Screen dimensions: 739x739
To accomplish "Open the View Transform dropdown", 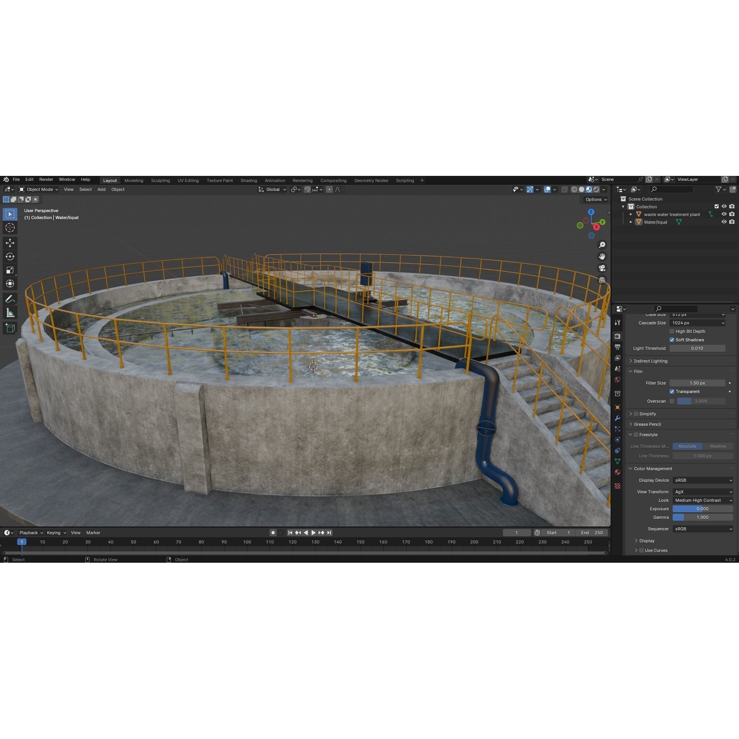I will point(703,492).
